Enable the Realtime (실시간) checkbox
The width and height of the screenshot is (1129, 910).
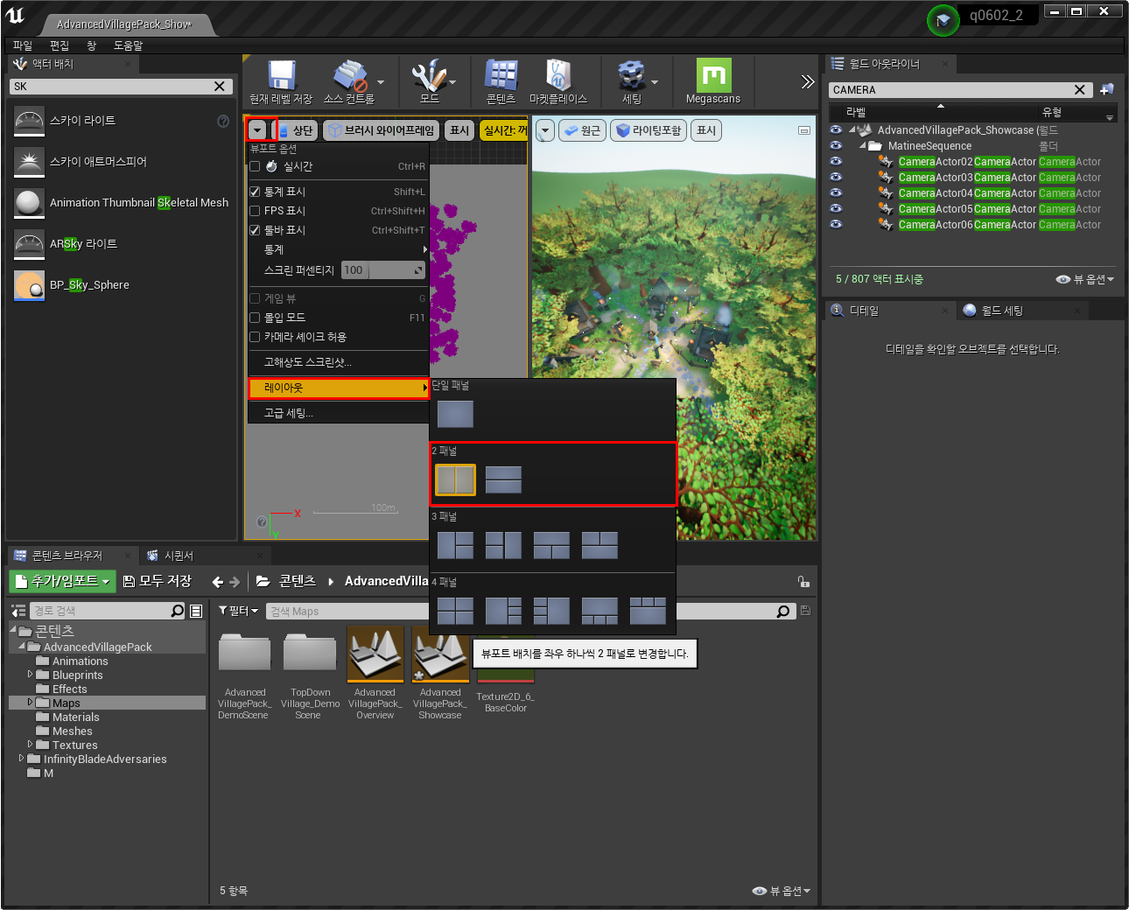(255, 166)
